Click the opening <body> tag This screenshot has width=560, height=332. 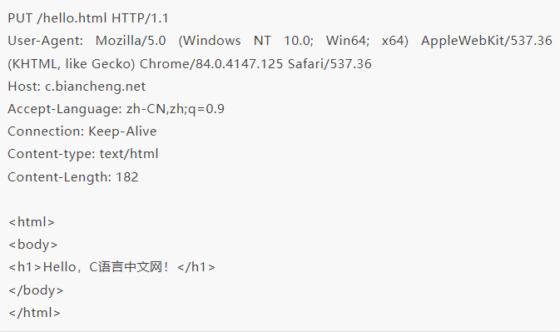click(32, 245)
